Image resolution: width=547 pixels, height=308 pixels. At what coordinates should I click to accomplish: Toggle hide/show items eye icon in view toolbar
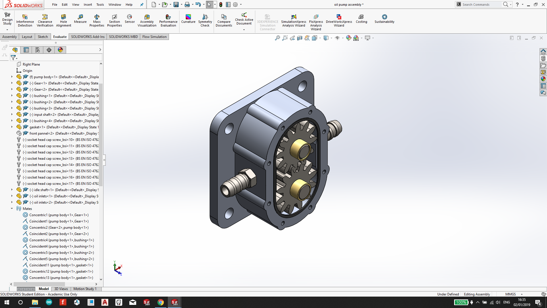337,38
